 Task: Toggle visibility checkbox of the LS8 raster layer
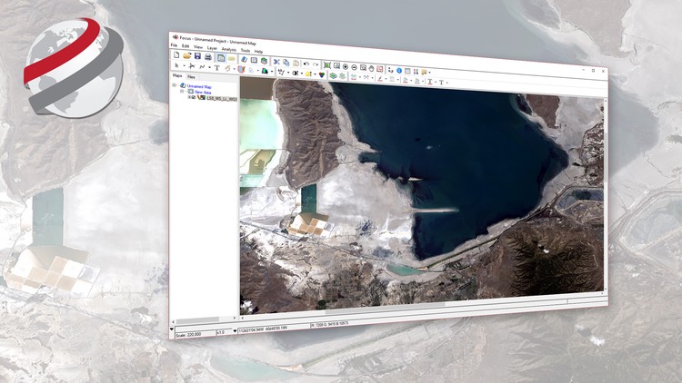click(194, 98)
